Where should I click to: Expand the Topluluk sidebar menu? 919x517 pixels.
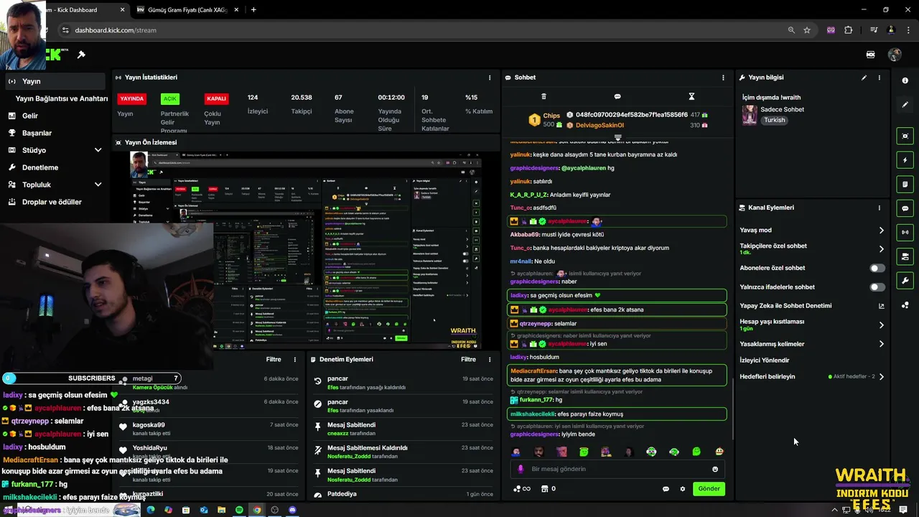(98, 185)
